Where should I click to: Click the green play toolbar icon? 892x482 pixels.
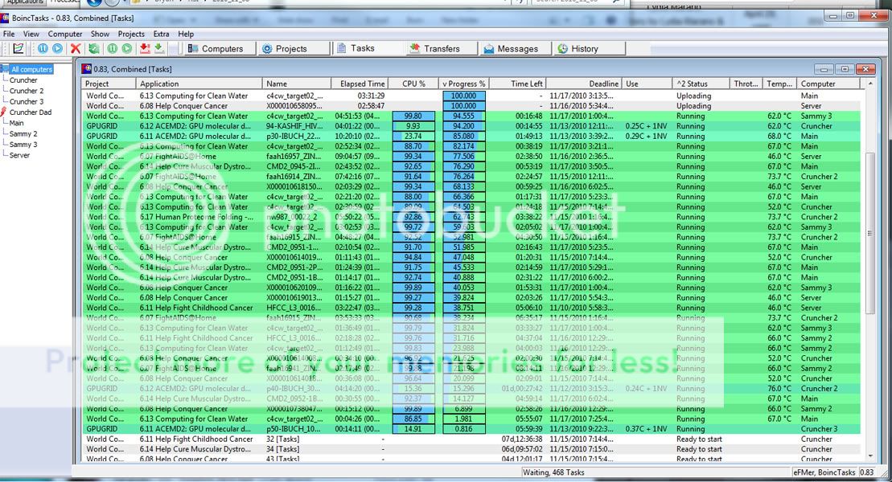tap(125, 49)
